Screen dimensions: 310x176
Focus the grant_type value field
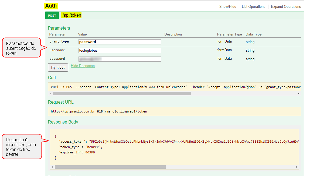click(x=120, y=42)
